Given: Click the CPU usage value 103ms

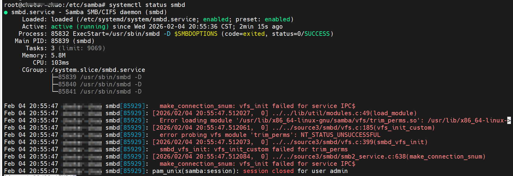Looking at the screenshot, I should pos(60,63).
